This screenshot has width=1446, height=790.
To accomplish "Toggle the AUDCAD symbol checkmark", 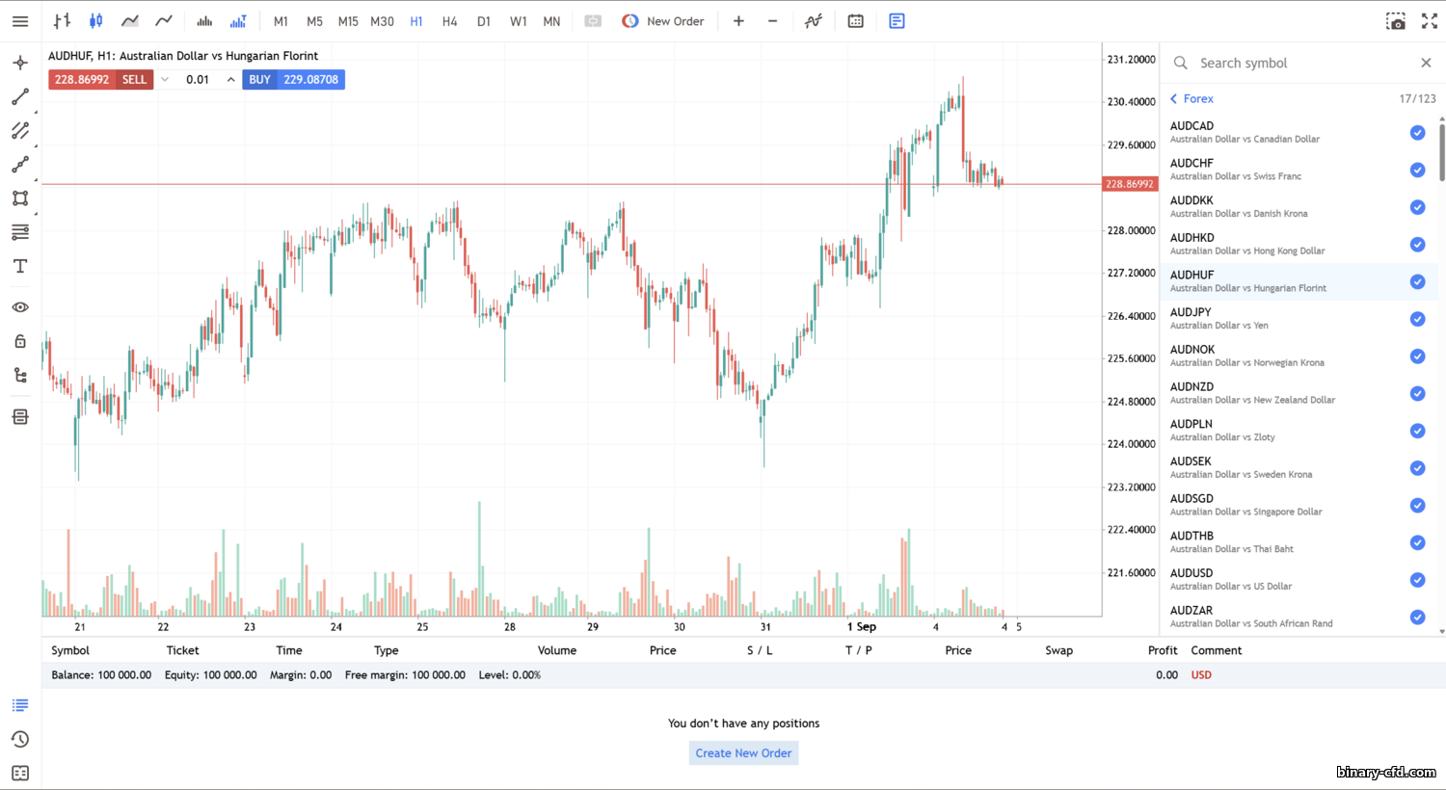I will pos(1417,133).
